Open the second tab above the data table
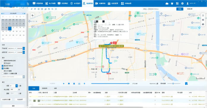Viewport: 207px width, 108px height. 44,88
